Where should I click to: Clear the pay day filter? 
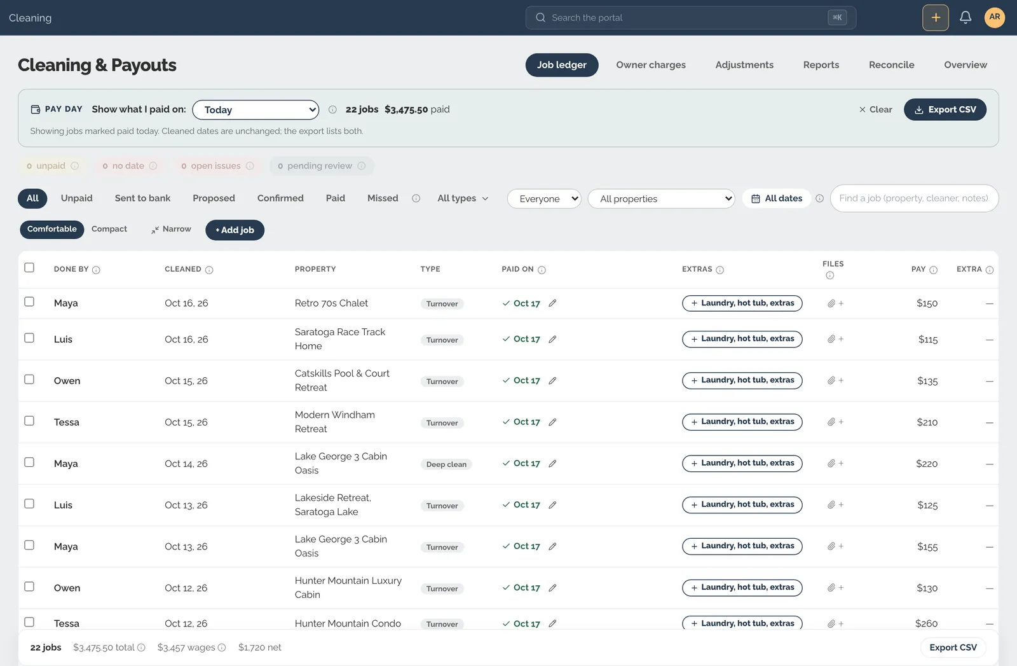(x=876, y=109)
